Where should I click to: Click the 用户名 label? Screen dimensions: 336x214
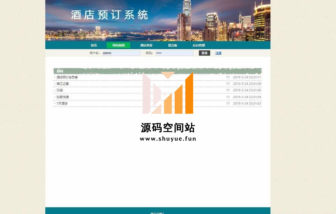tap(95, 53)
